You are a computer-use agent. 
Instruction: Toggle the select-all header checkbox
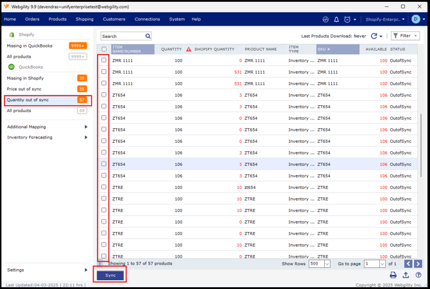(104, 49)
